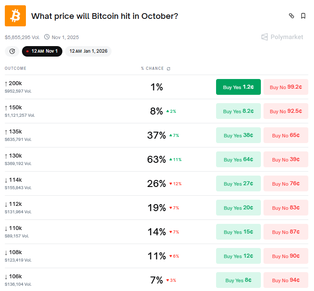Copy the market link via chain icon
314x291 pixels.
[291, 16]
